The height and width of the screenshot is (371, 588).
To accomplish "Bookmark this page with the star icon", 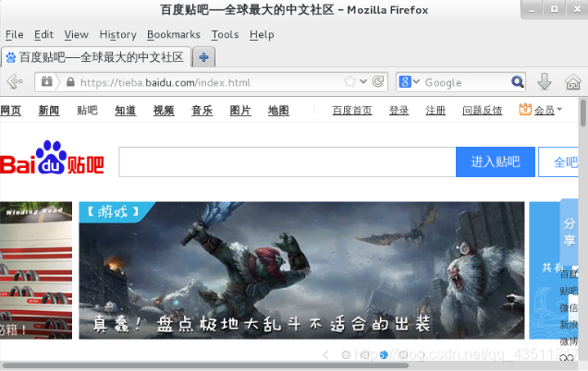I will pos(349,81).
